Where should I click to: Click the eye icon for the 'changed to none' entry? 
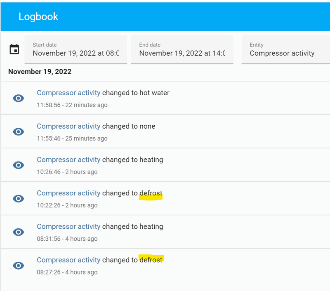click(x=18, y=131)
